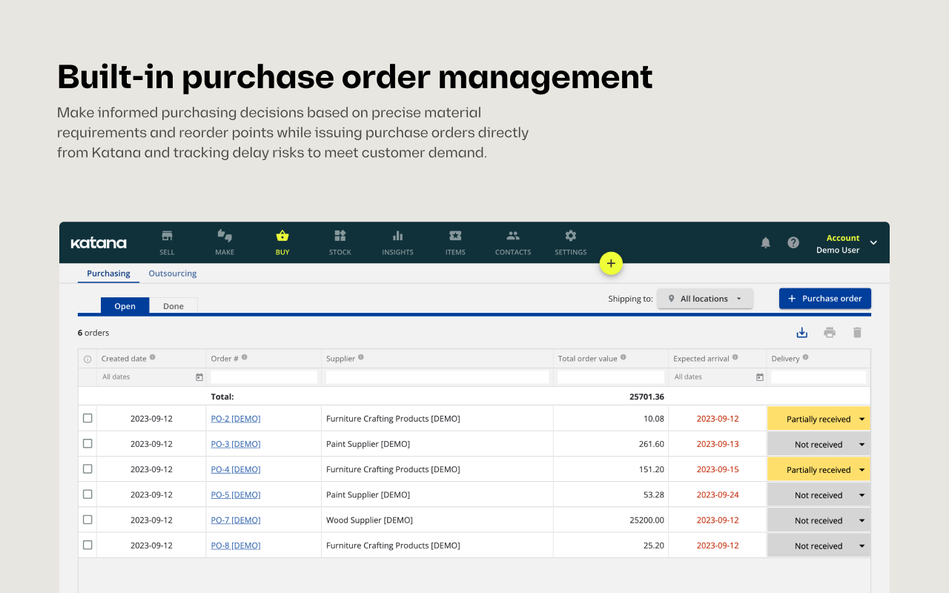
Task: Click the 2023-09-24 expected arrival date
Action: click(718, 494)
